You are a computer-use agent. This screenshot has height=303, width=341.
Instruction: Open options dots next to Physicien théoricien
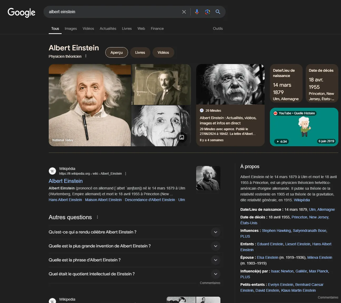click(x=86, y=56)
